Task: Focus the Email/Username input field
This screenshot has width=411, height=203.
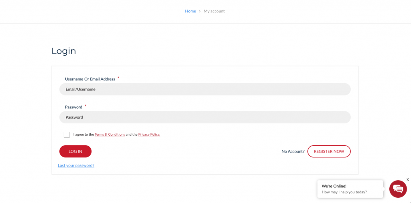Action: tap(205, 89)
